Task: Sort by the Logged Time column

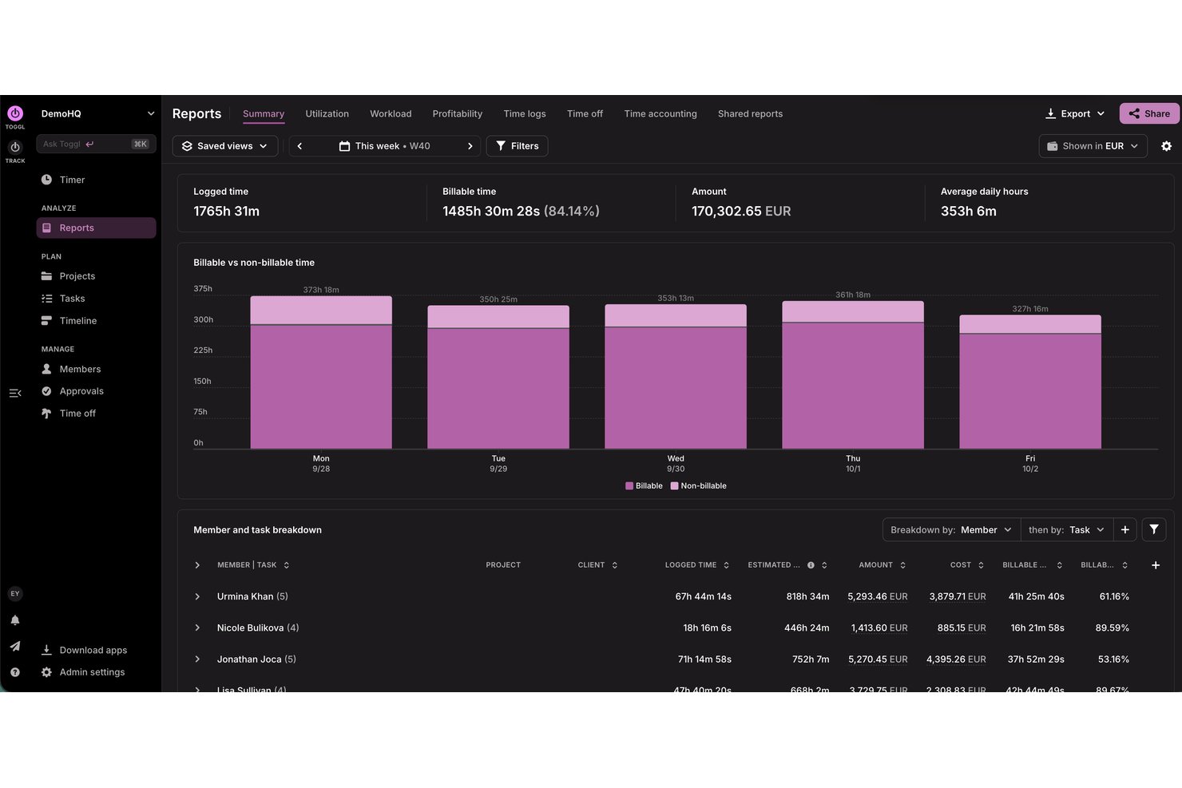Action: (697, 565)
